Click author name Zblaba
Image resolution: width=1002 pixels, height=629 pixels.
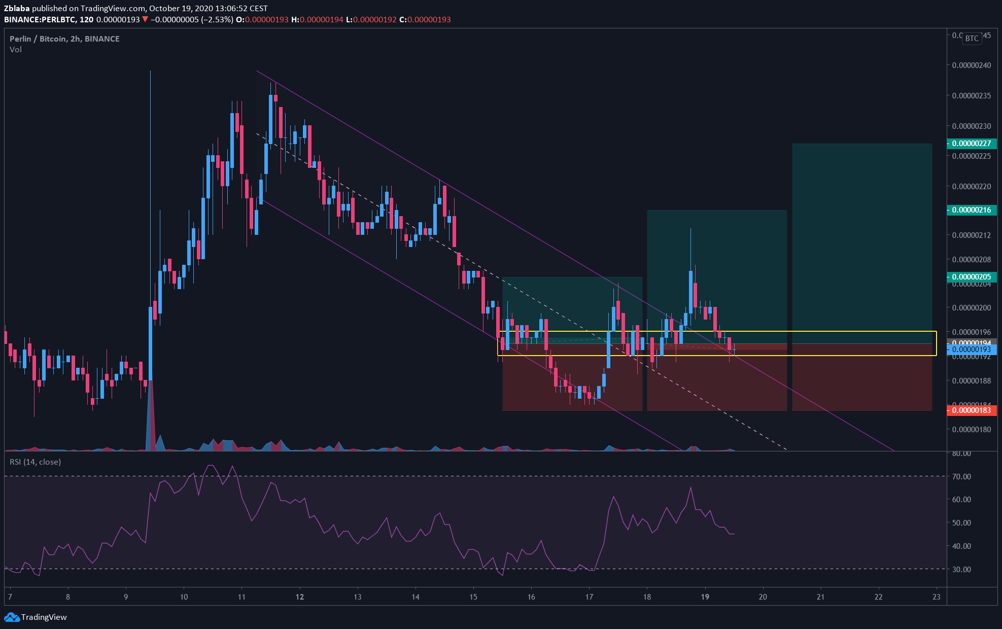pyautogui.click(x=17, y=8)
